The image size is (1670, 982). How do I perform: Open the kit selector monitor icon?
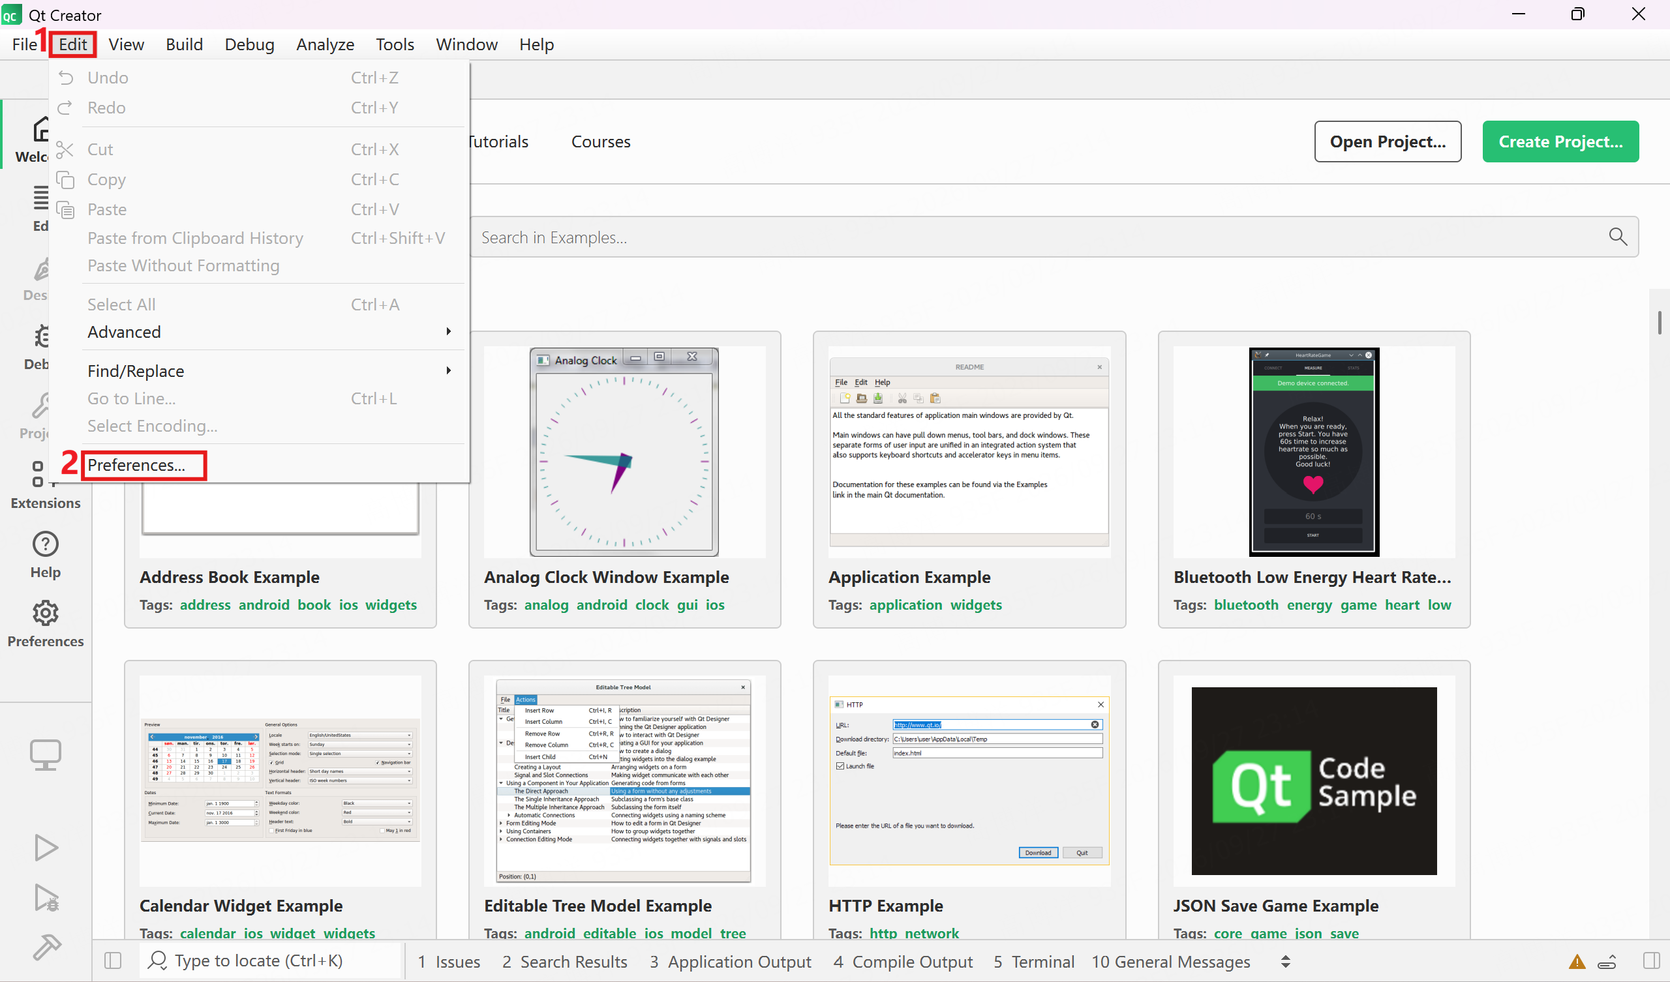(x=46, y=754)
